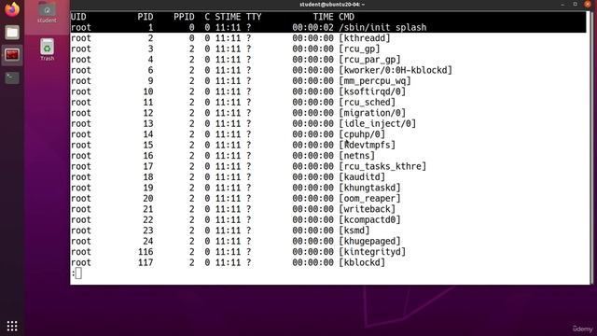Minimize the terminal window
The height and width of the screenshot is (336, 597).
tap(562, 4)
